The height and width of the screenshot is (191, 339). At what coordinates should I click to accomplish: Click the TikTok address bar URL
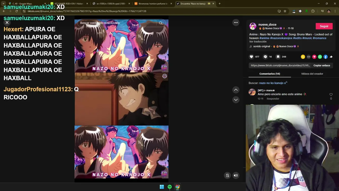87,11
